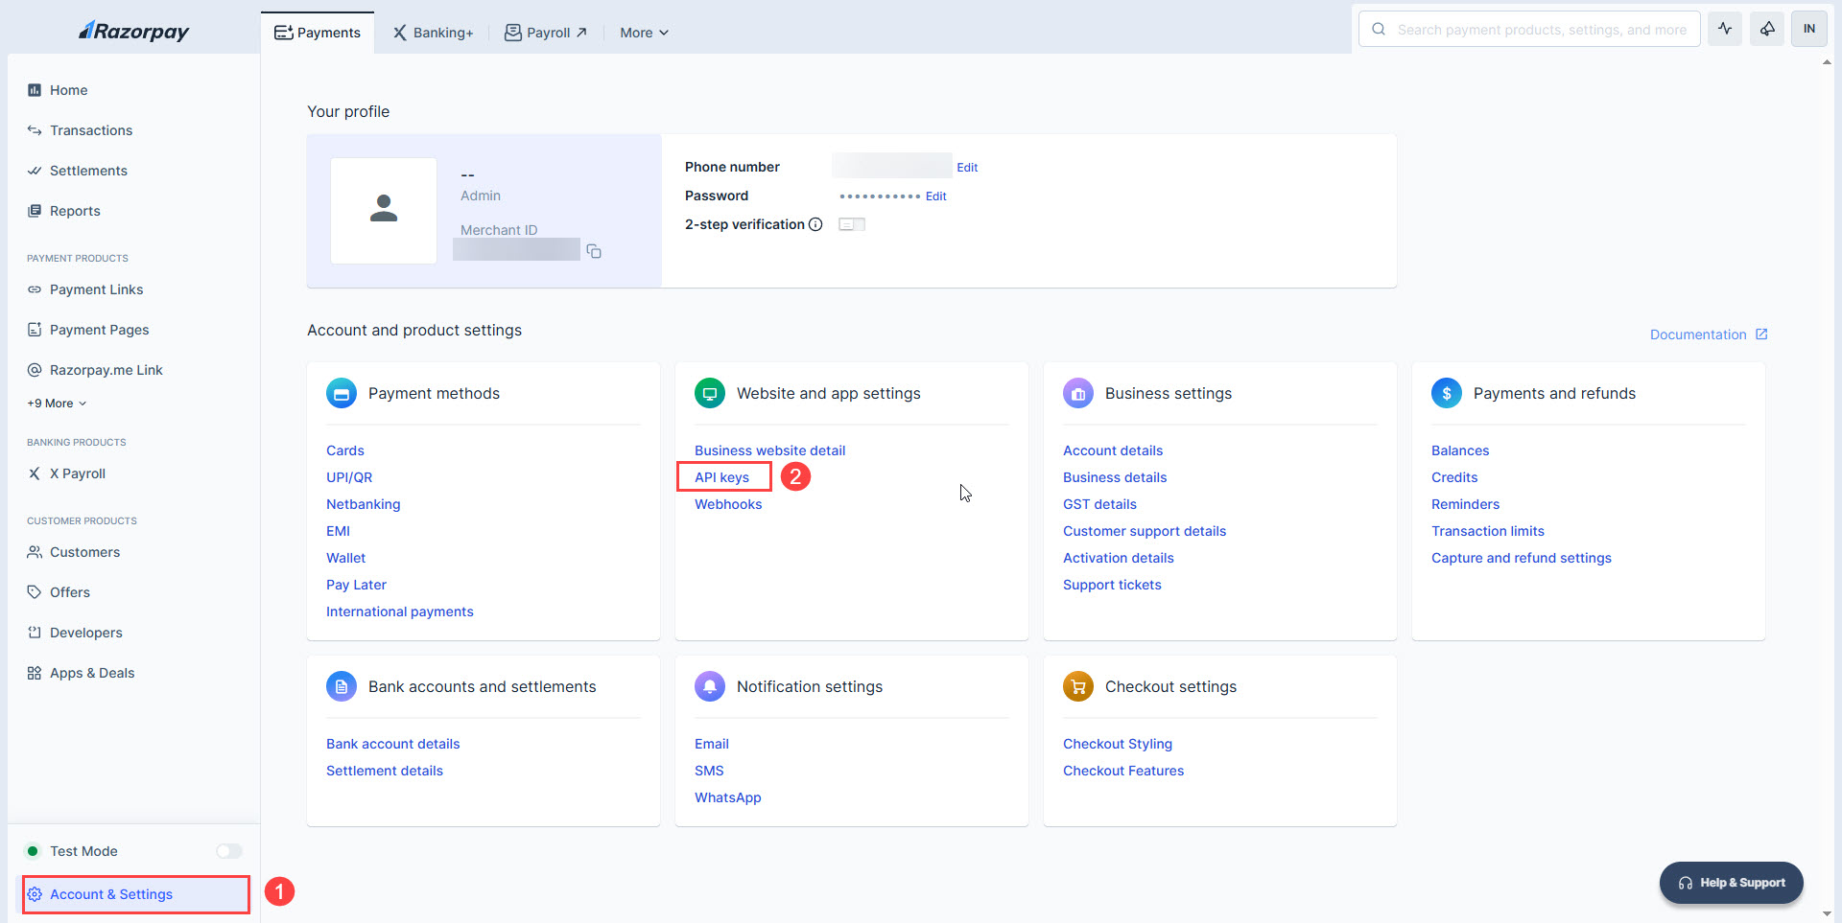1842x923 pixels.
Task: Open Apps & Deals in sidebar
Action: pos(91,673)
